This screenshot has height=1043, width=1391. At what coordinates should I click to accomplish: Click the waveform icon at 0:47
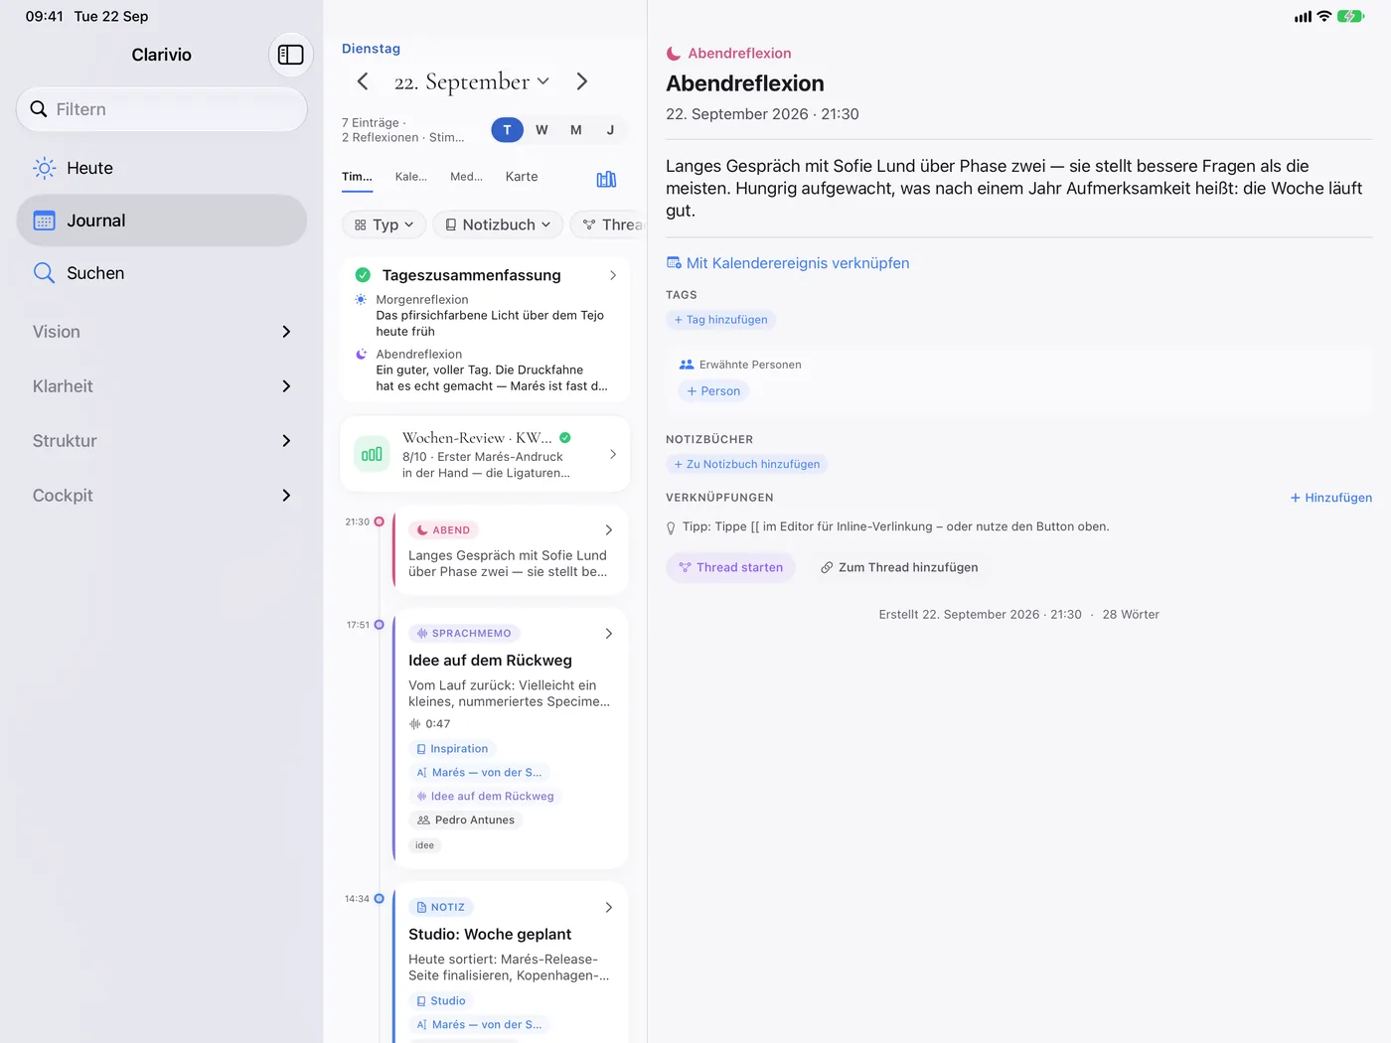point(415,724)
